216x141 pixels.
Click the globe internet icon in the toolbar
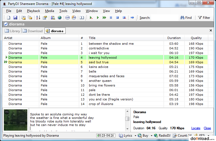[x=60, y=17]
